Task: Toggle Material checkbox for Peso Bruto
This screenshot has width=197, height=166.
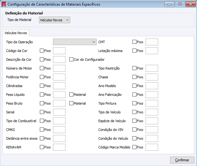Action: pyautogui.click(x=72, y=103)
